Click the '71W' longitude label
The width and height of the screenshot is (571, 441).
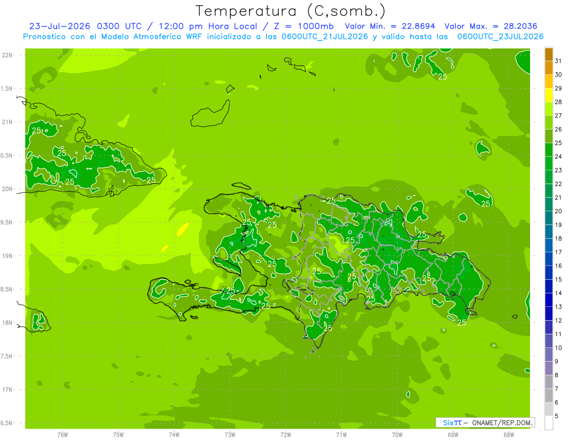pos(341,434)
